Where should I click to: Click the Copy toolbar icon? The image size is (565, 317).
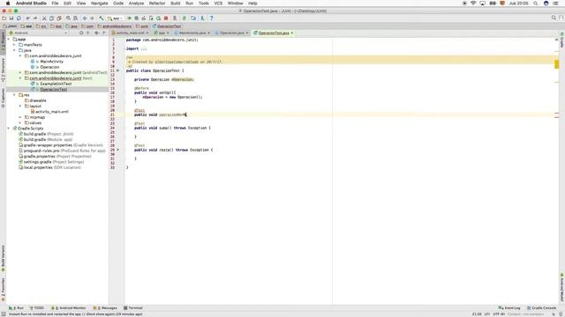[x=51, y=18]
